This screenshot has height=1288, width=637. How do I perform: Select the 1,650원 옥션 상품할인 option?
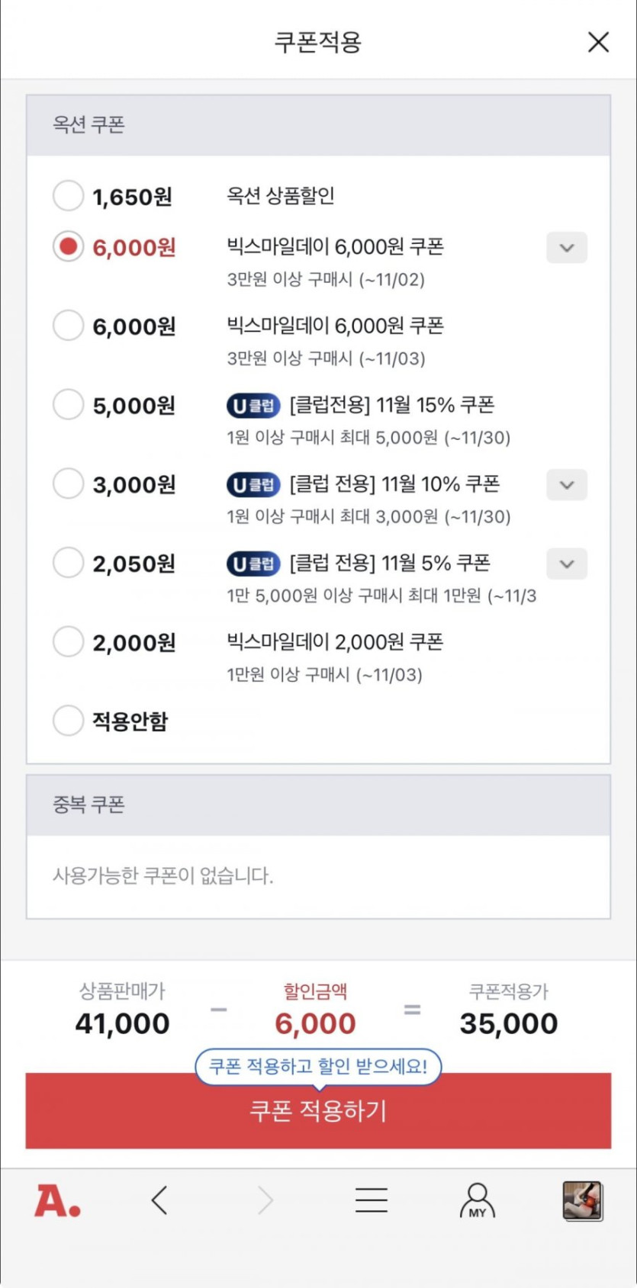pos(68,196)
